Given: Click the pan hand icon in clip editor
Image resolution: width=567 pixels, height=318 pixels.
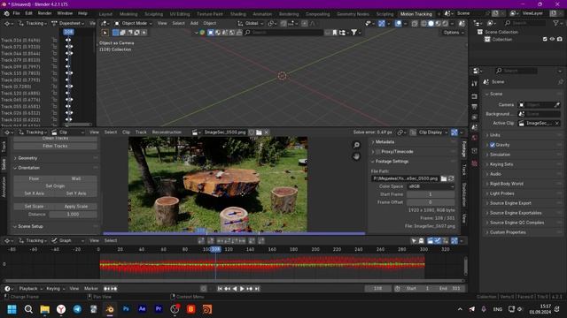Looking at the screenshot, I should (x=356, y=156).
